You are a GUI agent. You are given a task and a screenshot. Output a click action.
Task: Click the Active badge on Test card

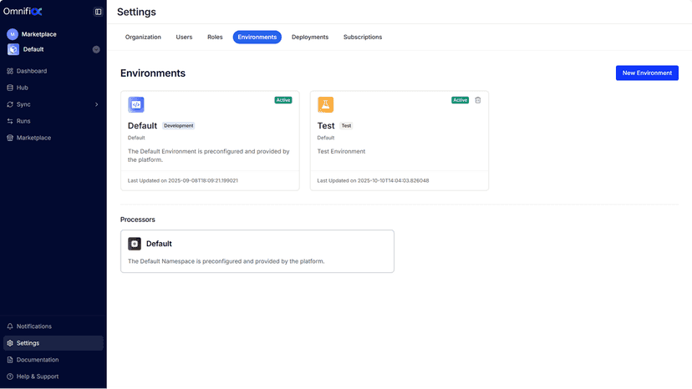click(460, 100)
